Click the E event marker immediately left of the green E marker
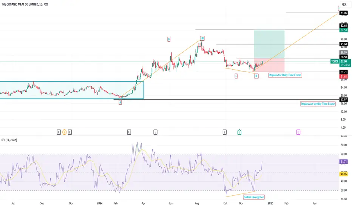 224,132
